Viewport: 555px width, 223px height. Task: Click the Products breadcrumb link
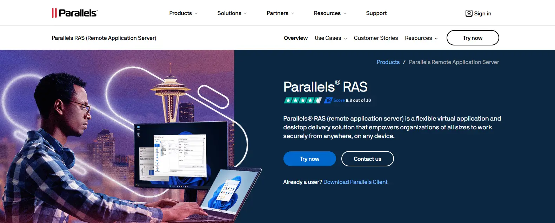(388, 62)
